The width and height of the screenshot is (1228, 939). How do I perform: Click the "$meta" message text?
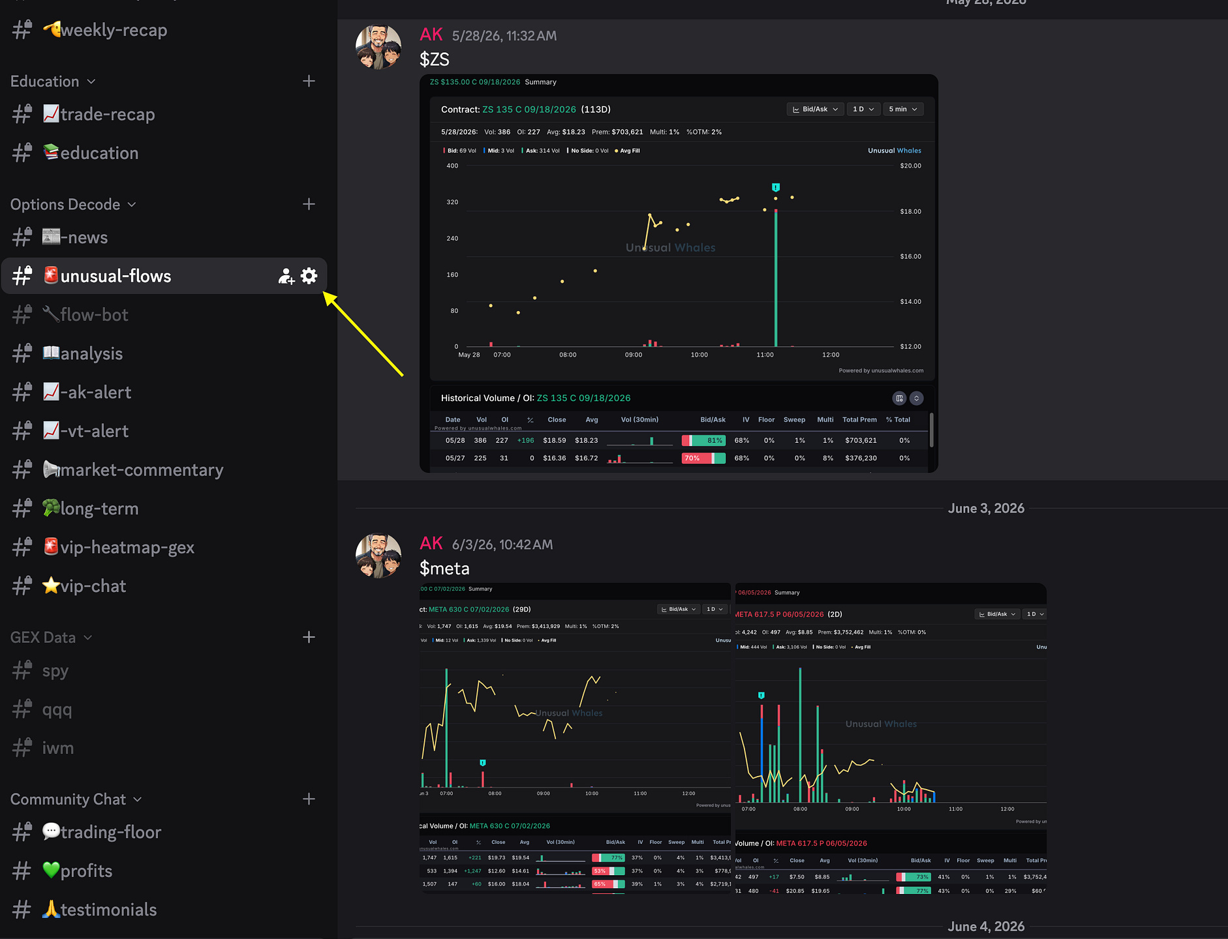[444, 569]
